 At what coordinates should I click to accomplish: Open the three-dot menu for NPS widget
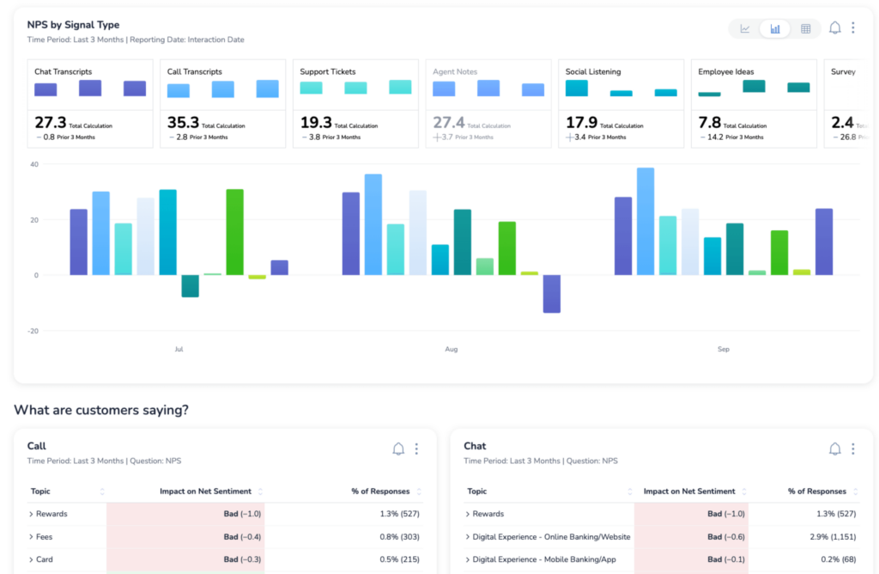pos(853,27)
